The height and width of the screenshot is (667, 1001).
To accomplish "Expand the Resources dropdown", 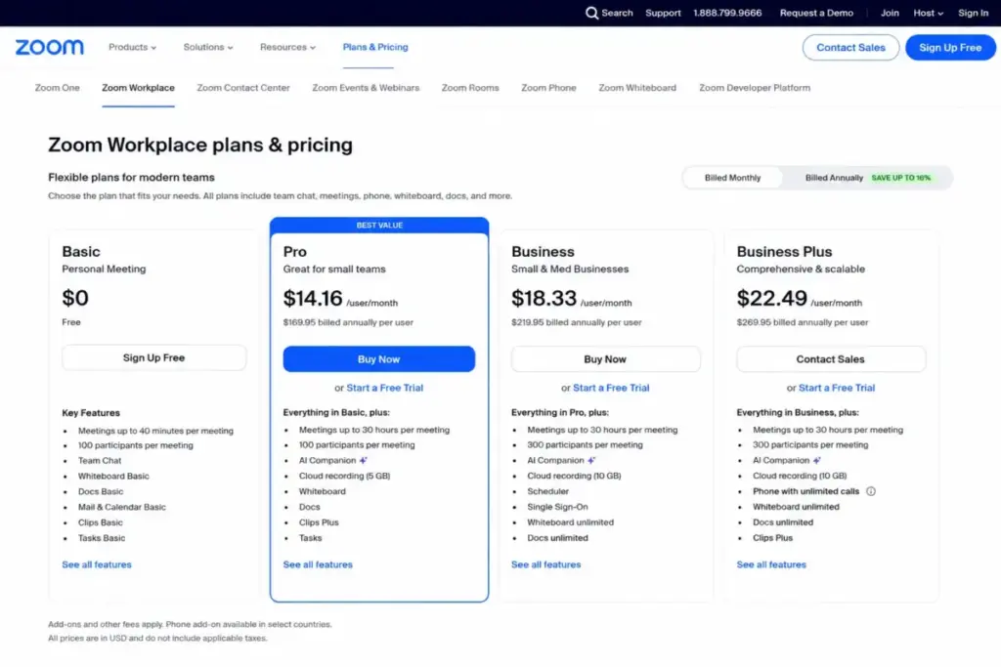I will (x=287, y=47).
